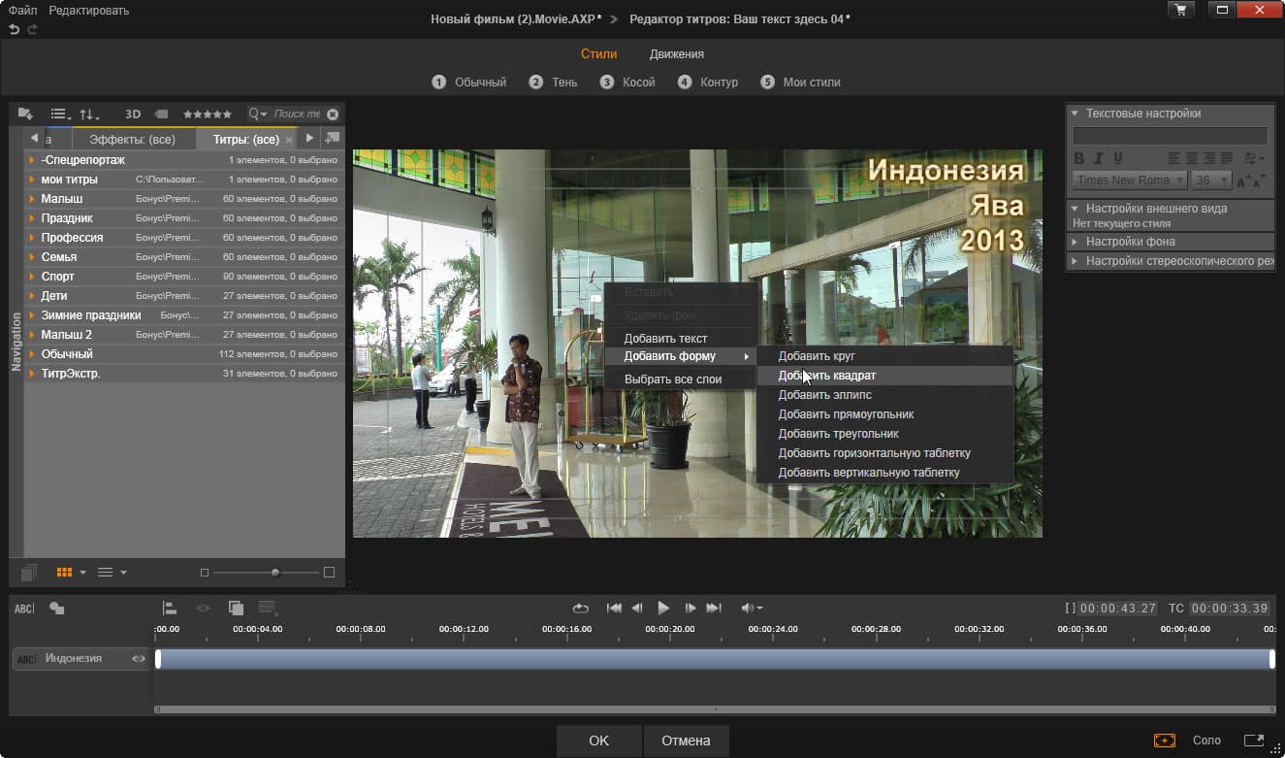Click the loop playback icon

580,609
